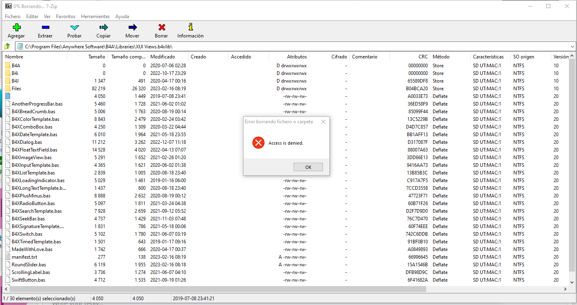577x305 pixels.
Task: Select the B4XImageView.bas file name
Action: pos(31,157)
